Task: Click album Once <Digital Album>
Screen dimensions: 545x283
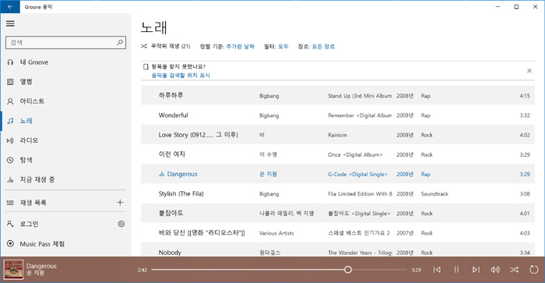Action: click(355, 154)
